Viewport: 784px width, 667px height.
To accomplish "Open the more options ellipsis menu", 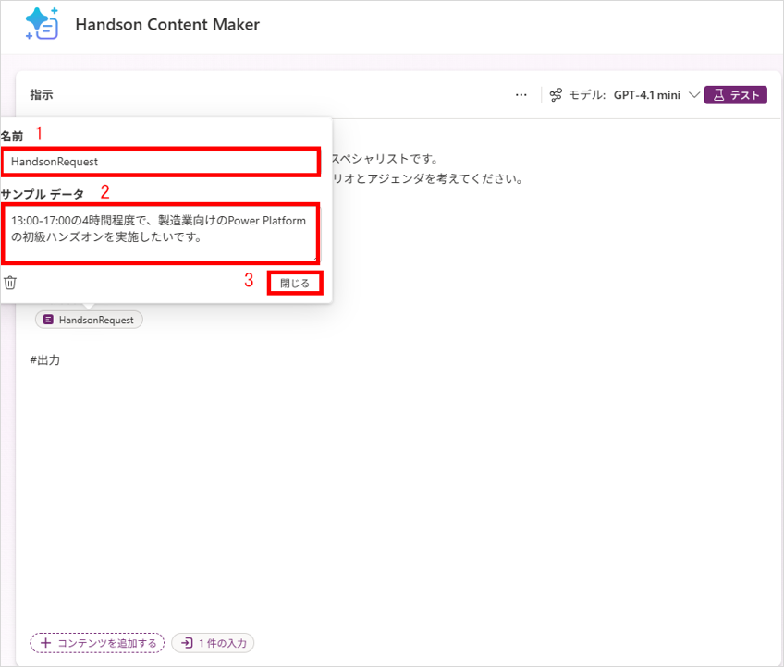I will pos(521,95).
